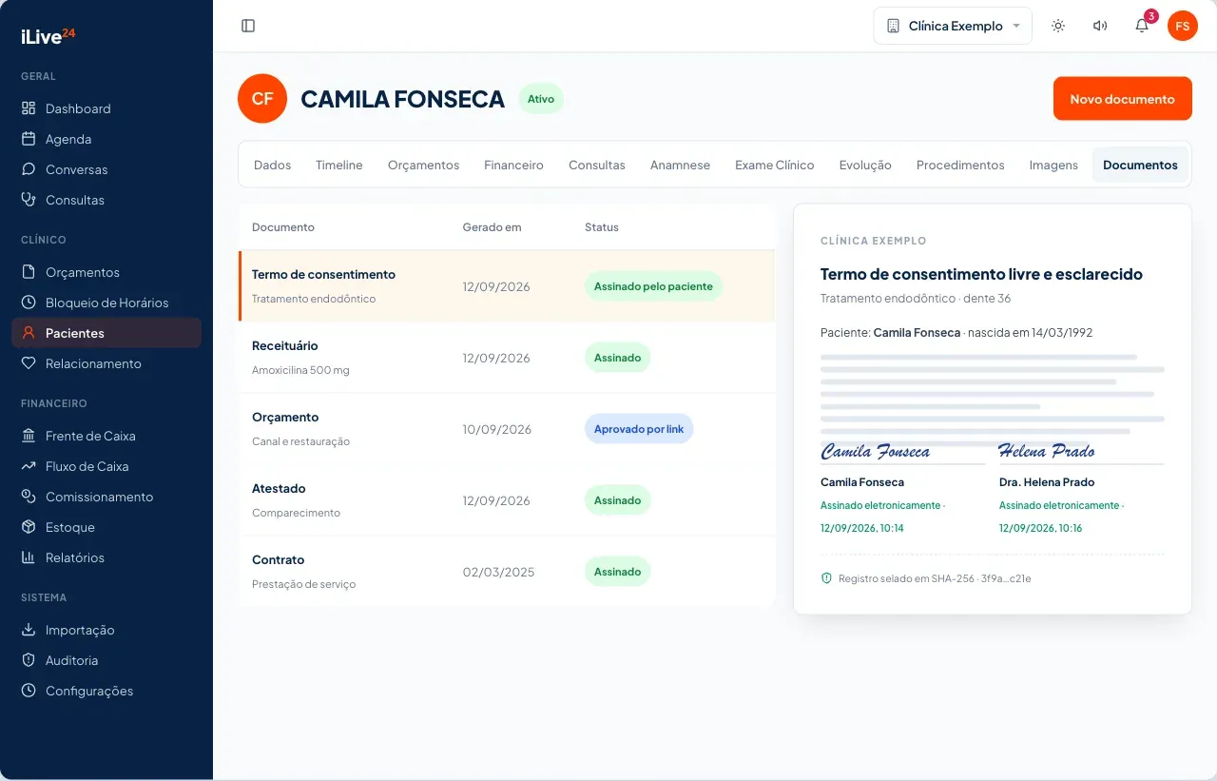
Task: Switch to the Financeiro tab
Action: click(513, 165)
